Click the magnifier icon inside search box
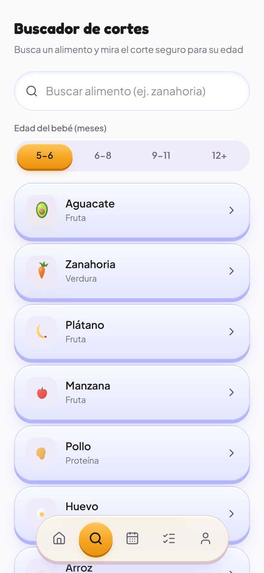The height and width of the screenshot is (573, 264). (x=32, y=91)
